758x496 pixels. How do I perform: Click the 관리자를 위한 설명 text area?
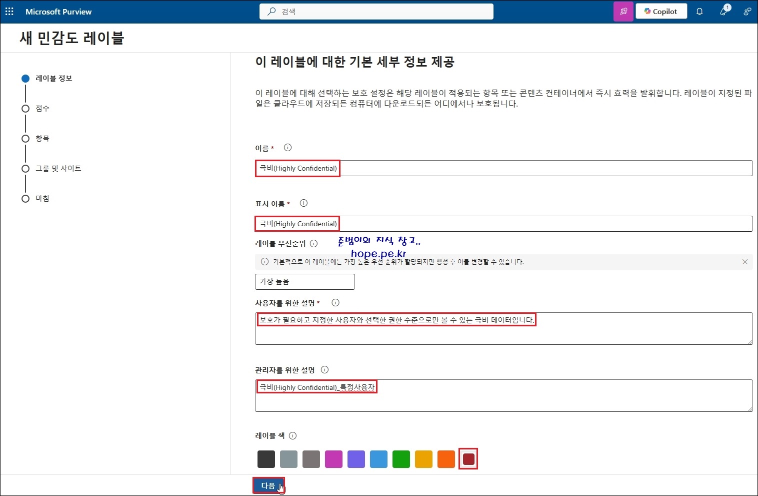click(503, 396)
